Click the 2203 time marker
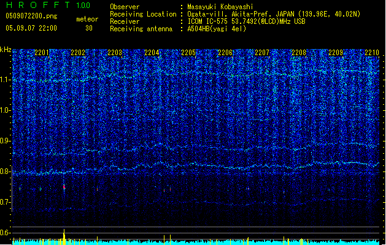The width and height of the screenshot is (386, 245). pos(115,53)
